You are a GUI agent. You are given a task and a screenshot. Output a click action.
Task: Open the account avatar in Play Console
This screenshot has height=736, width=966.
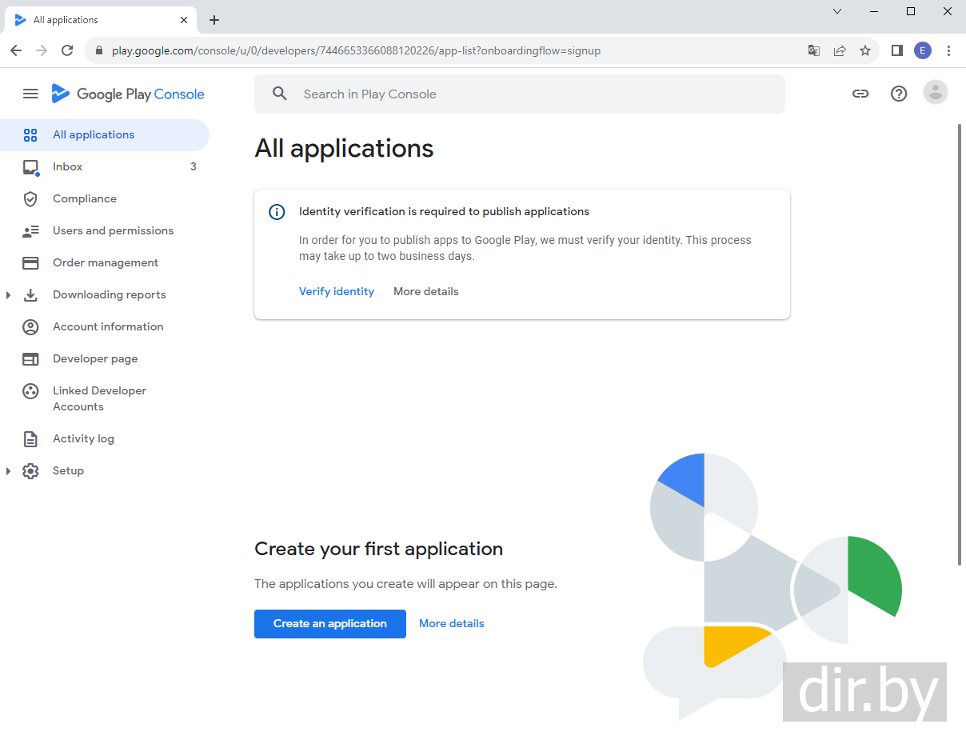coord(935,93)
